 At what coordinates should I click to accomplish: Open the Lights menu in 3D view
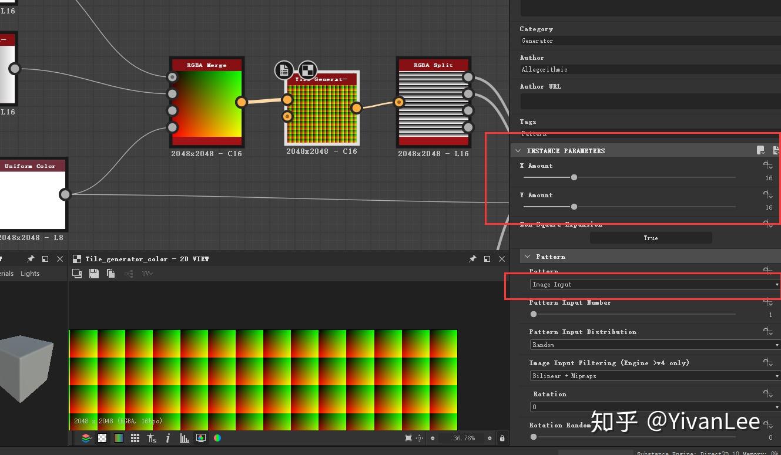(x=30, y=274)
